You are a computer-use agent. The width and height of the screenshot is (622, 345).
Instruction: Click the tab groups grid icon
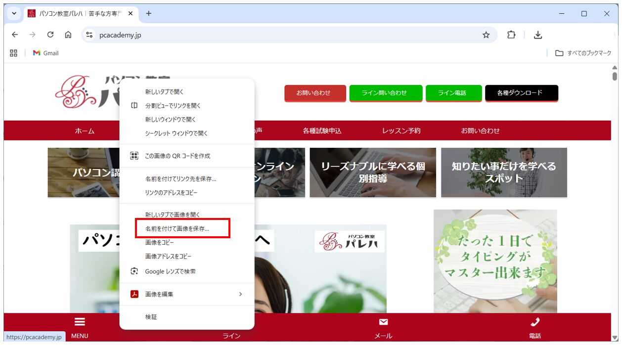13,53
